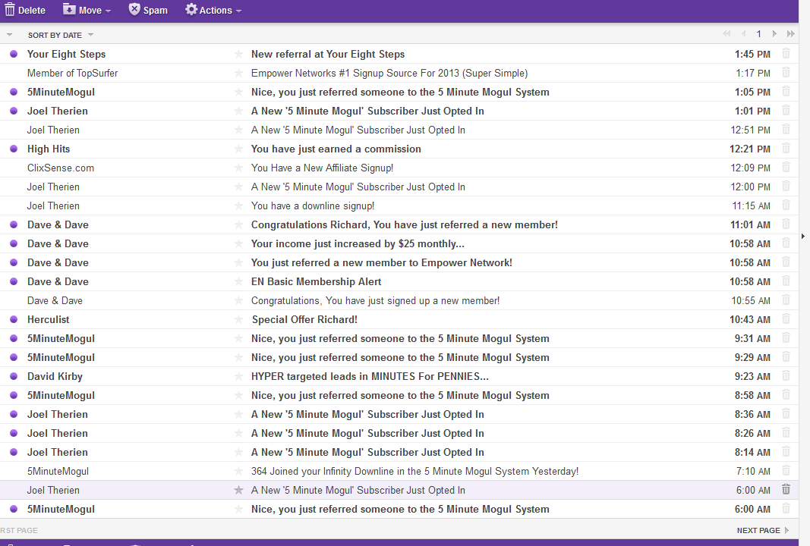
Task: Click the 12:00 PM timestamp of Joel Therien email
Action: [750, 187]
